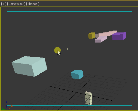
Task: Select the olive-colored cube
Action: coord(92,35)
